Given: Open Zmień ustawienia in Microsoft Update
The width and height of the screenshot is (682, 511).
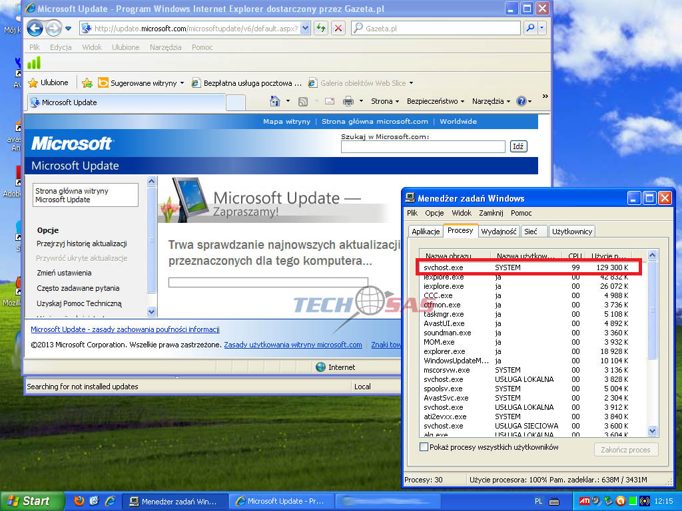Looking at the screenshot, I should tap(64, 273).
